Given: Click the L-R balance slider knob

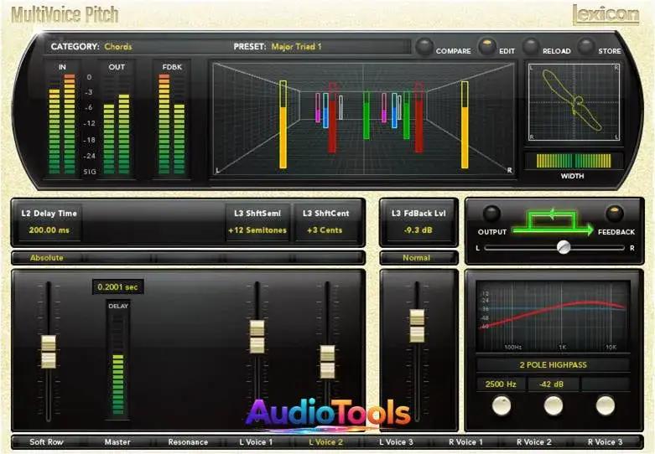Looking at the screenshot, I should click(564, 247).
